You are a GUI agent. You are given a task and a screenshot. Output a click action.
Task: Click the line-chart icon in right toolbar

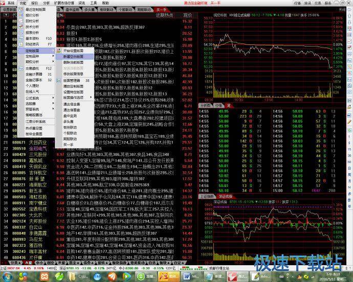[349, 41]
